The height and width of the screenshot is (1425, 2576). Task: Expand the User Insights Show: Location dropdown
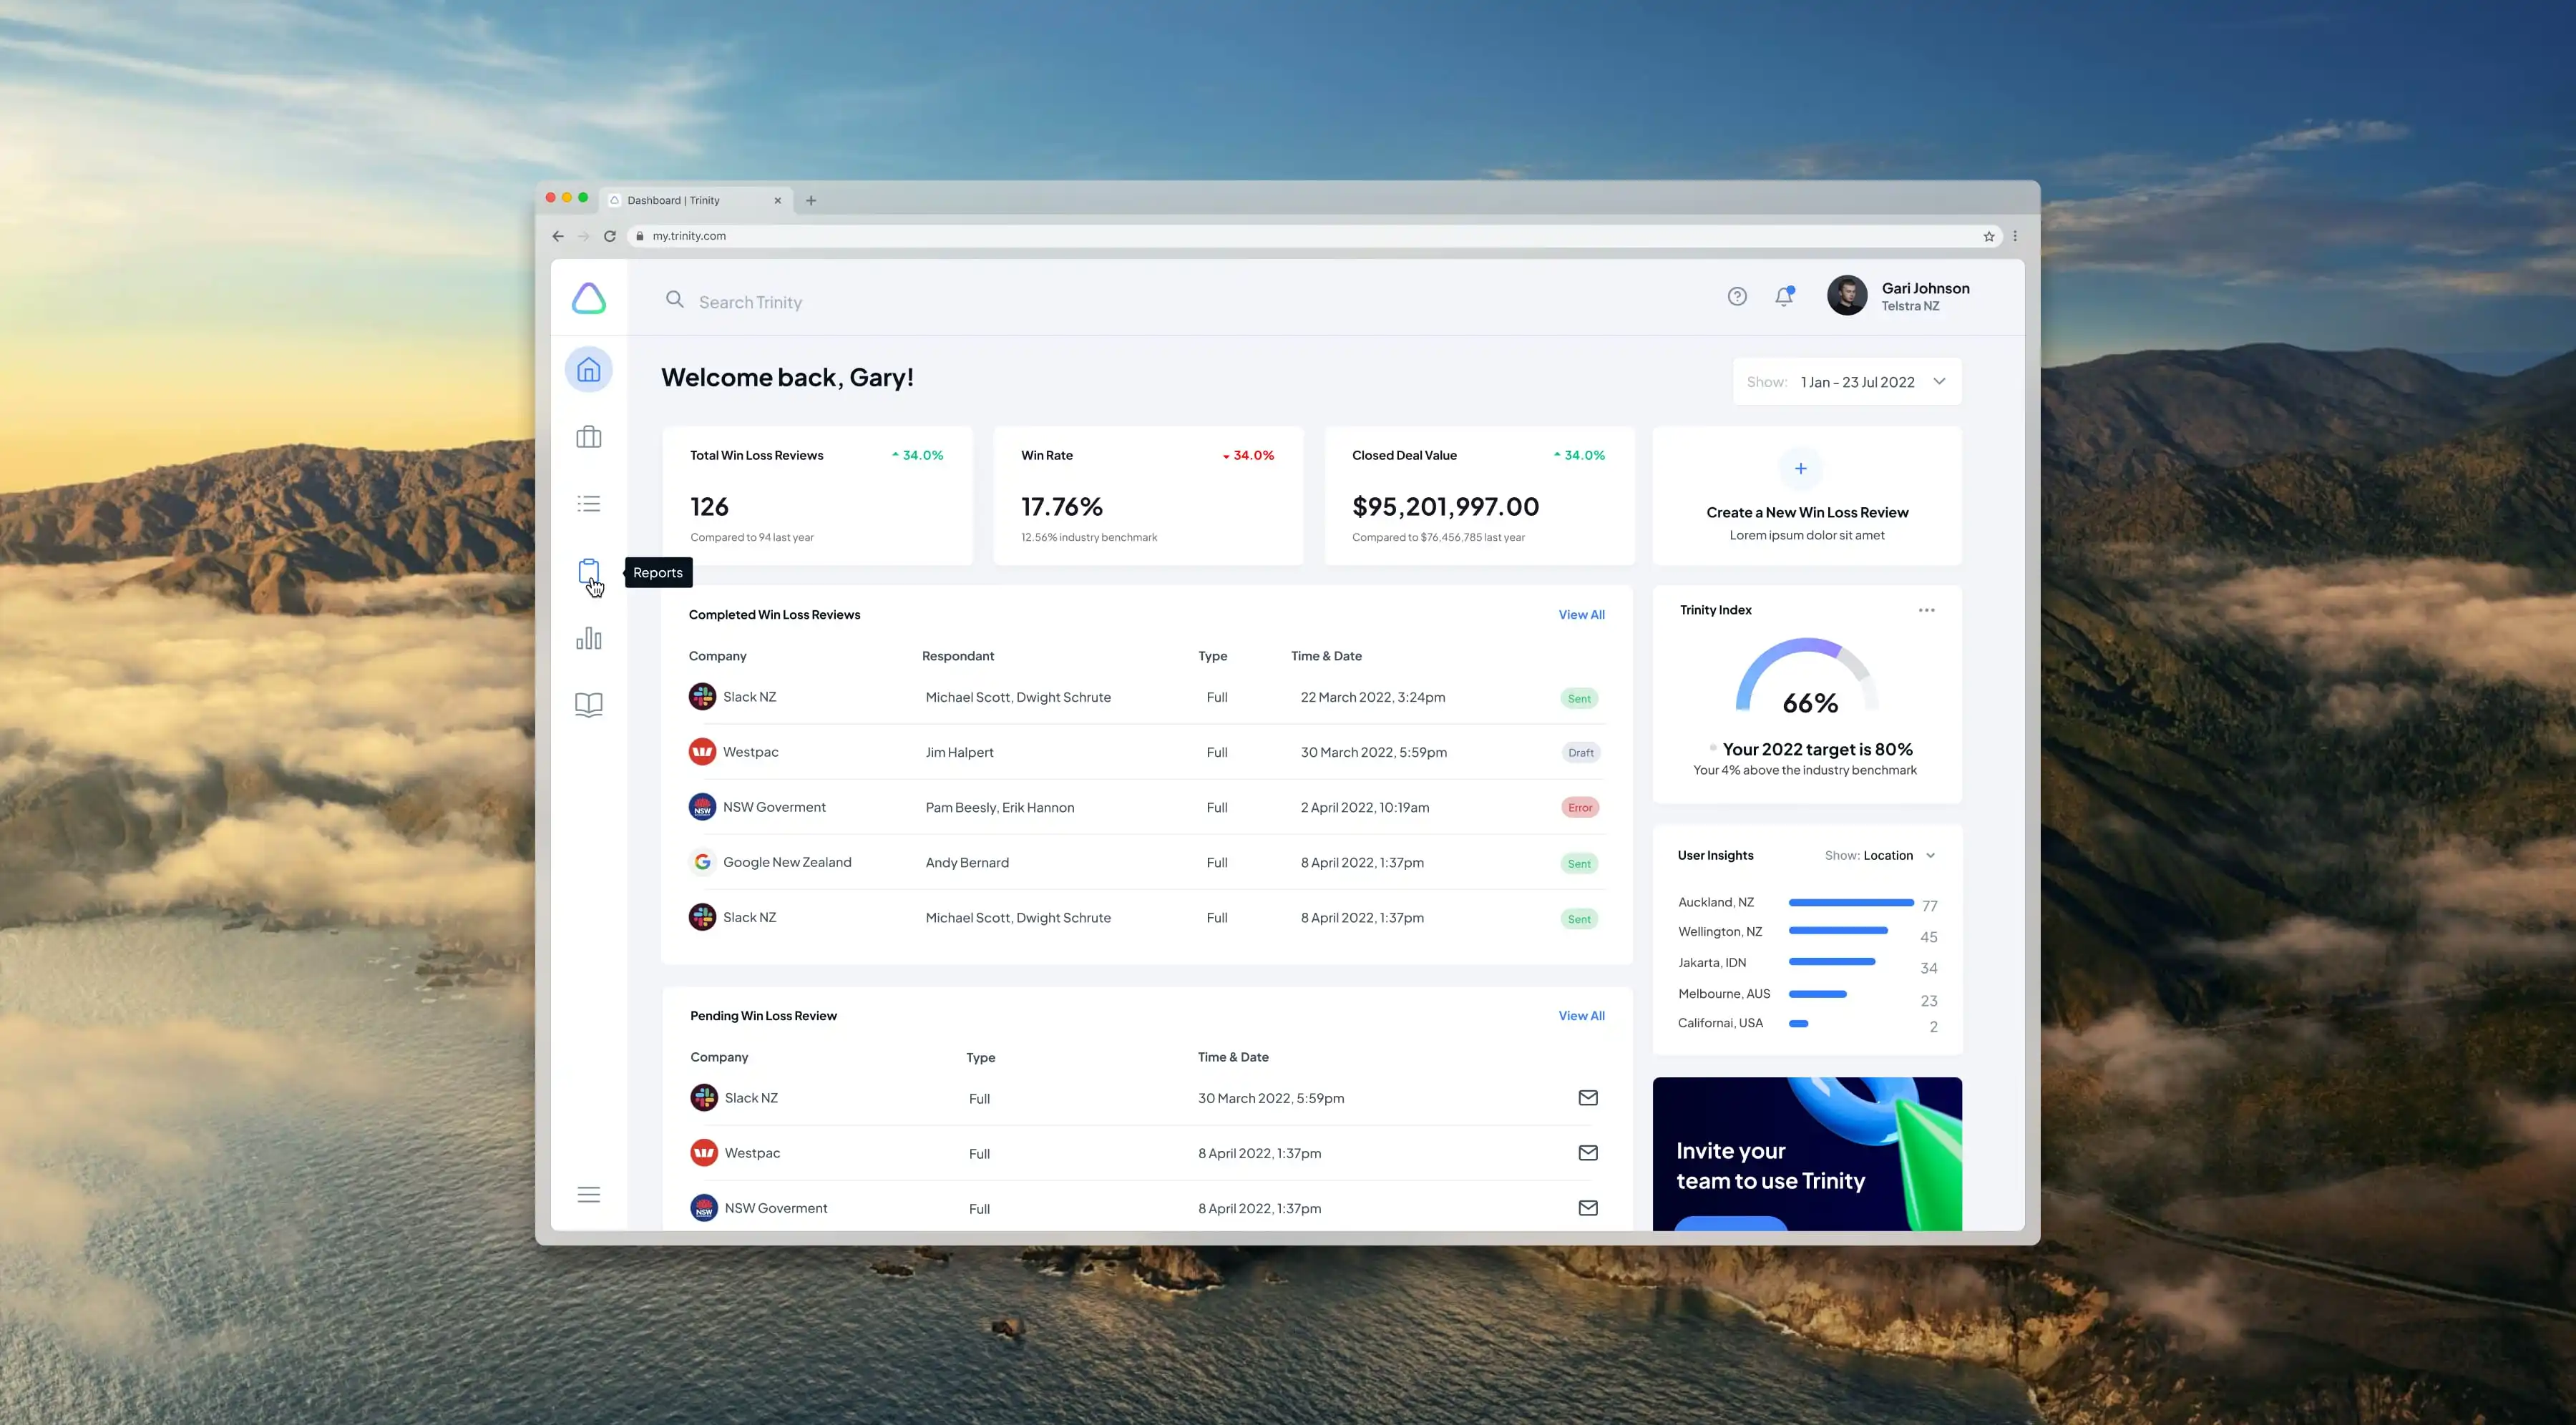pyautogui.click(x=1880, y=856)
